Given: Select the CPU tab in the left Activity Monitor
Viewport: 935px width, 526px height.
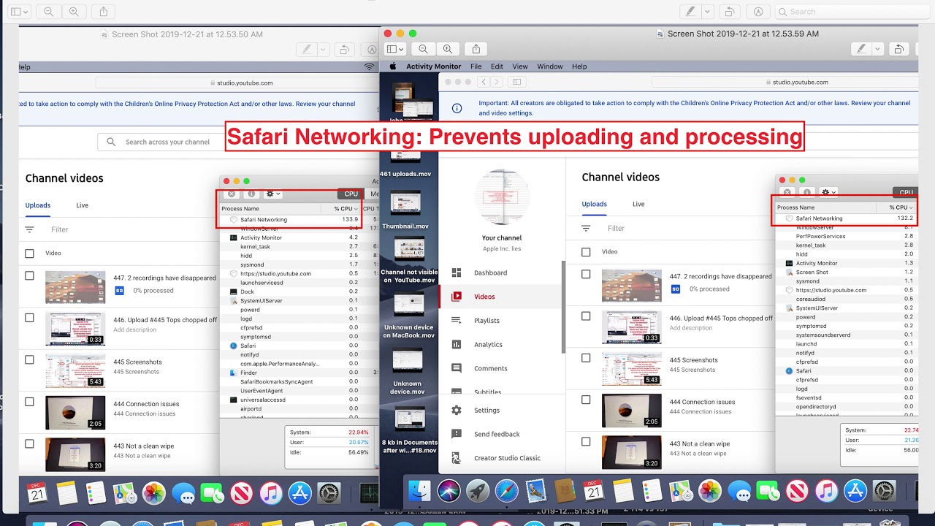Looking at the screenshot, I should (351, 194).
